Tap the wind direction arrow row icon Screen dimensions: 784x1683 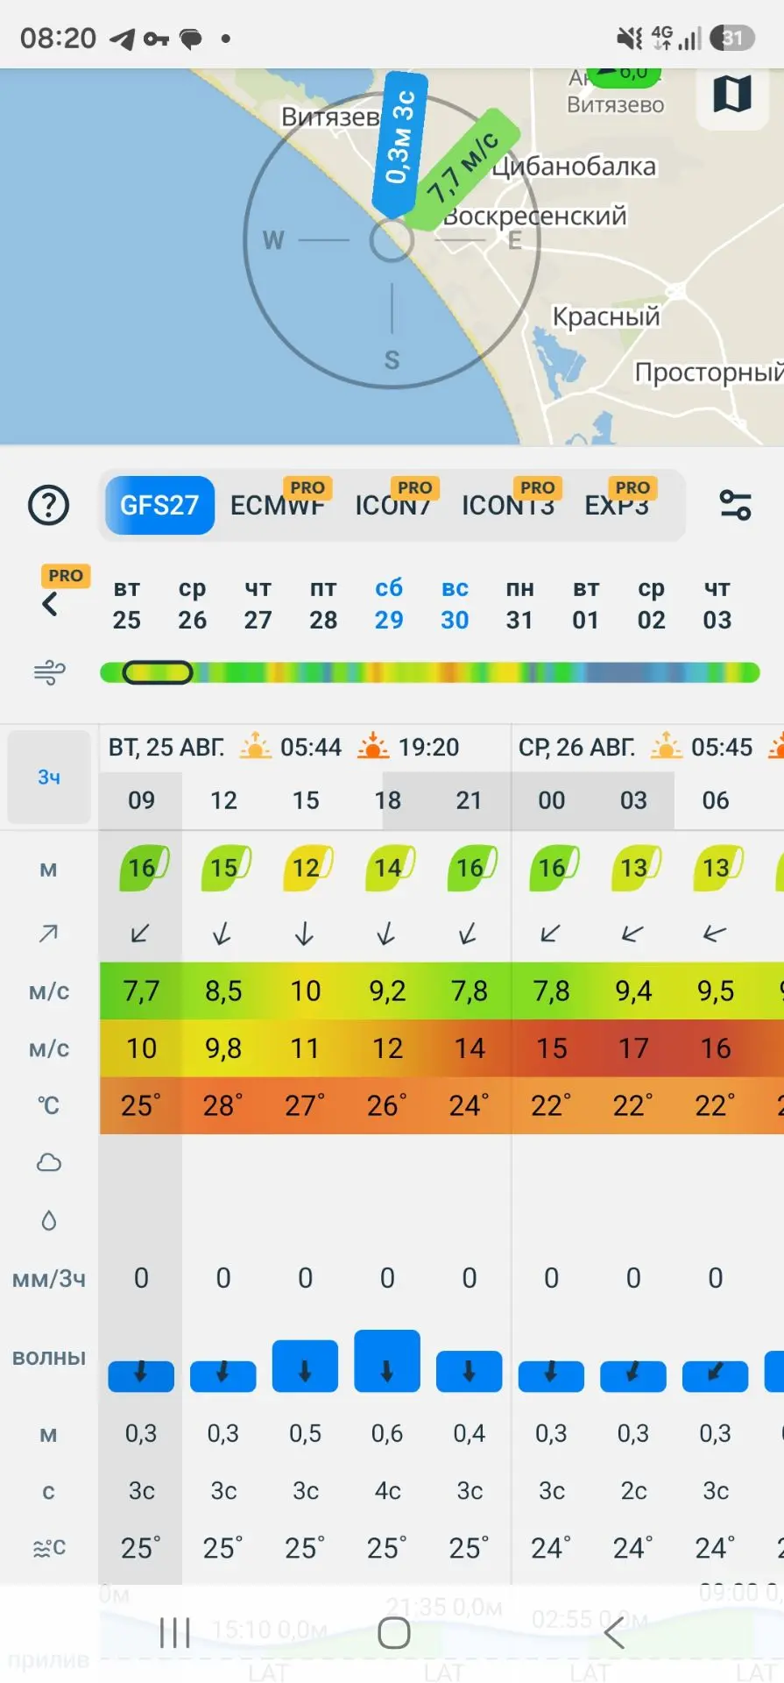point(49,934)
